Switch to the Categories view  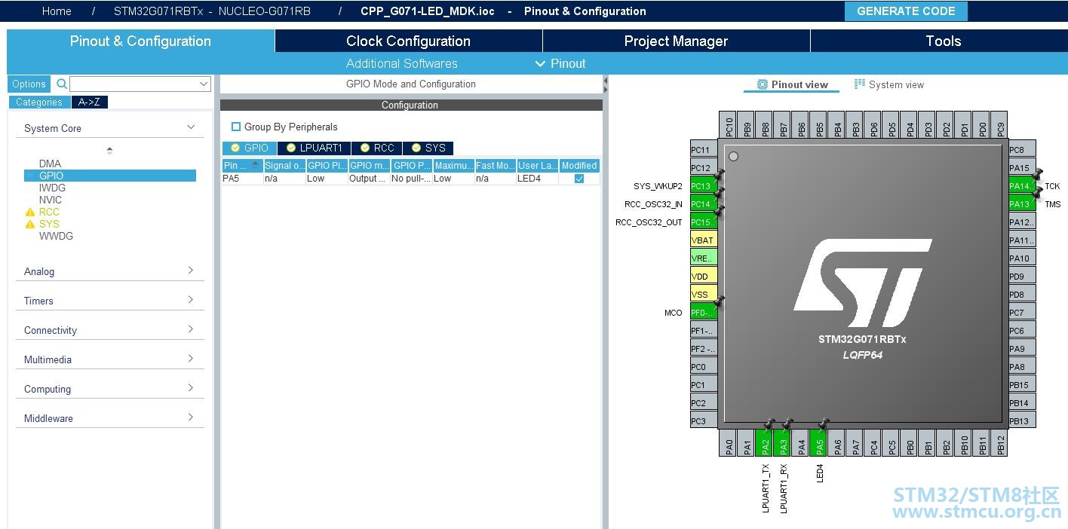39,102
